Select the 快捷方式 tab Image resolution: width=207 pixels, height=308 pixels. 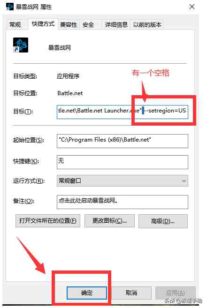[x=43, y=24]
